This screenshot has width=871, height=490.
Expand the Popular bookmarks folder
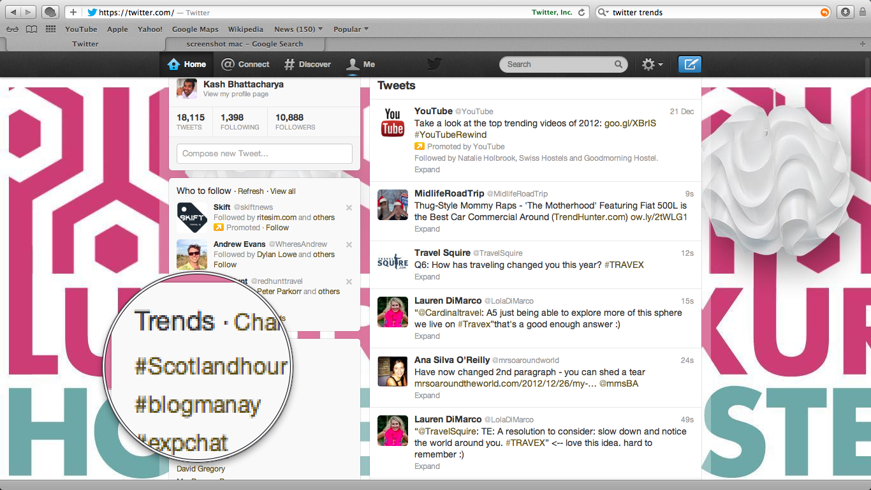click(351, 29)
